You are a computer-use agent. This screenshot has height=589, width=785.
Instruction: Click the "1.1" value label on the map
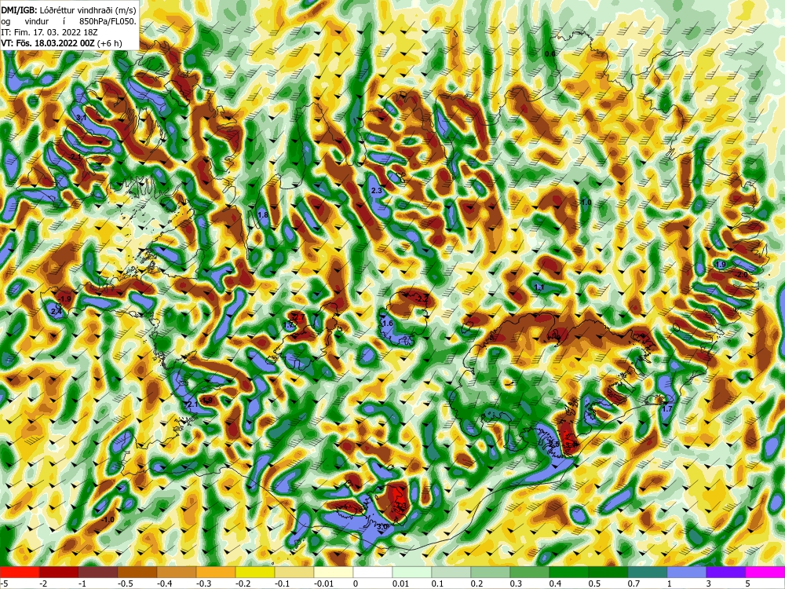tap(539, 287)
